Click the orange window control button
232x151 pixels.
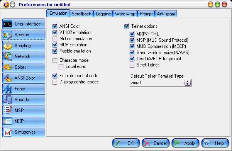click(210, 5)
